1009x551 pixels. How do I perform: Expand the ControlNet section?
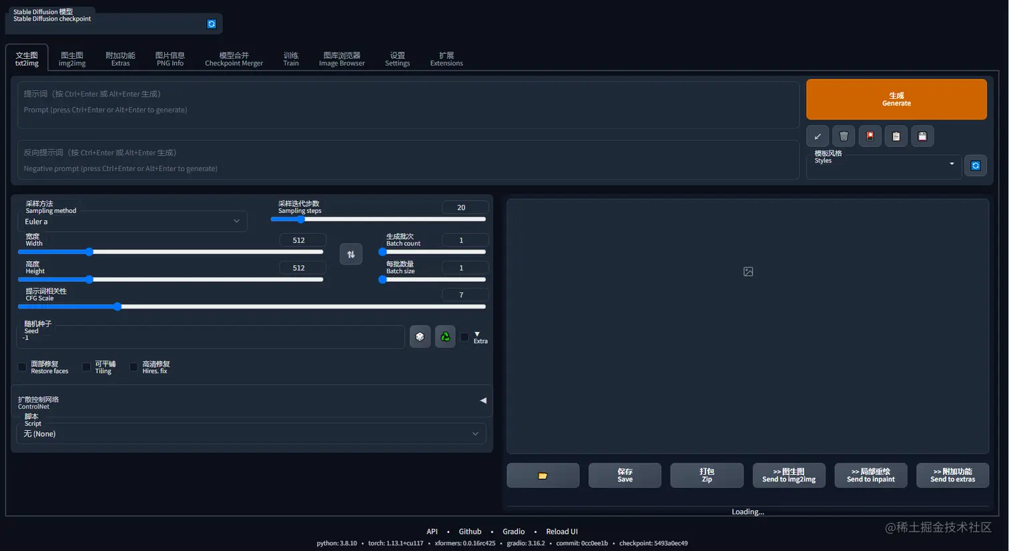coord(252,401)
